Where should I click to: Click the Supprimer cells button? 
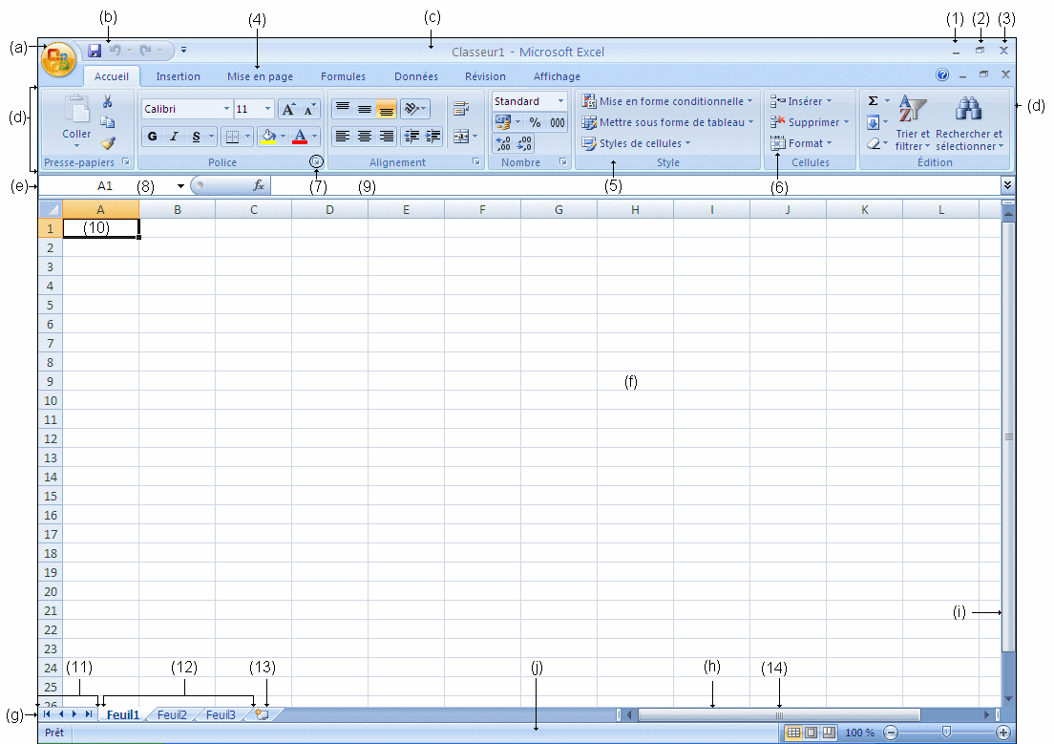click(x=810, y=121)
